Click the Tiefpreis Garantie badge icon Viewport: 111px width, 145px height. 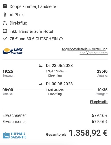coord(6,135)
